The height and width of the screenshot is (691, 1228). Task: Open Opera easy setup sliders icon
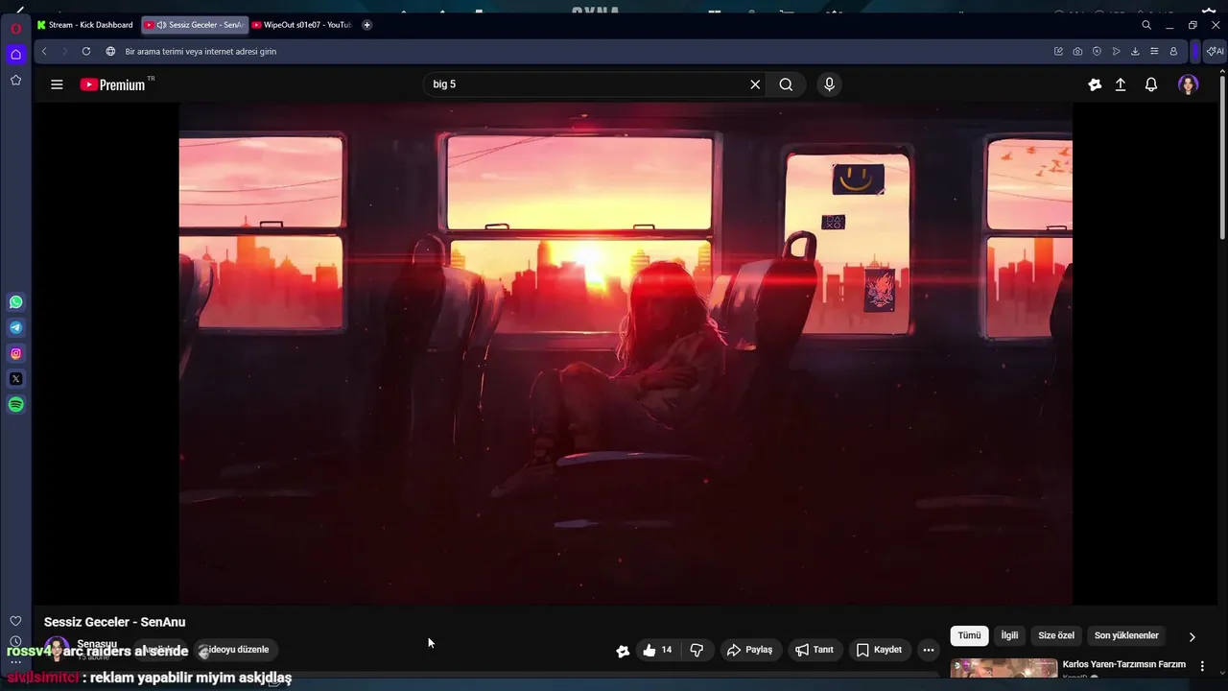[1154, 51]
